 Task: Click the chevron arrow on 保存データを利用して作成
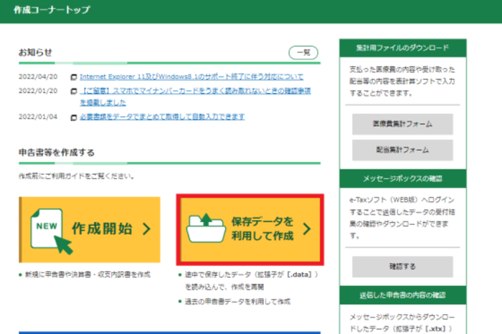click(307, 229)
